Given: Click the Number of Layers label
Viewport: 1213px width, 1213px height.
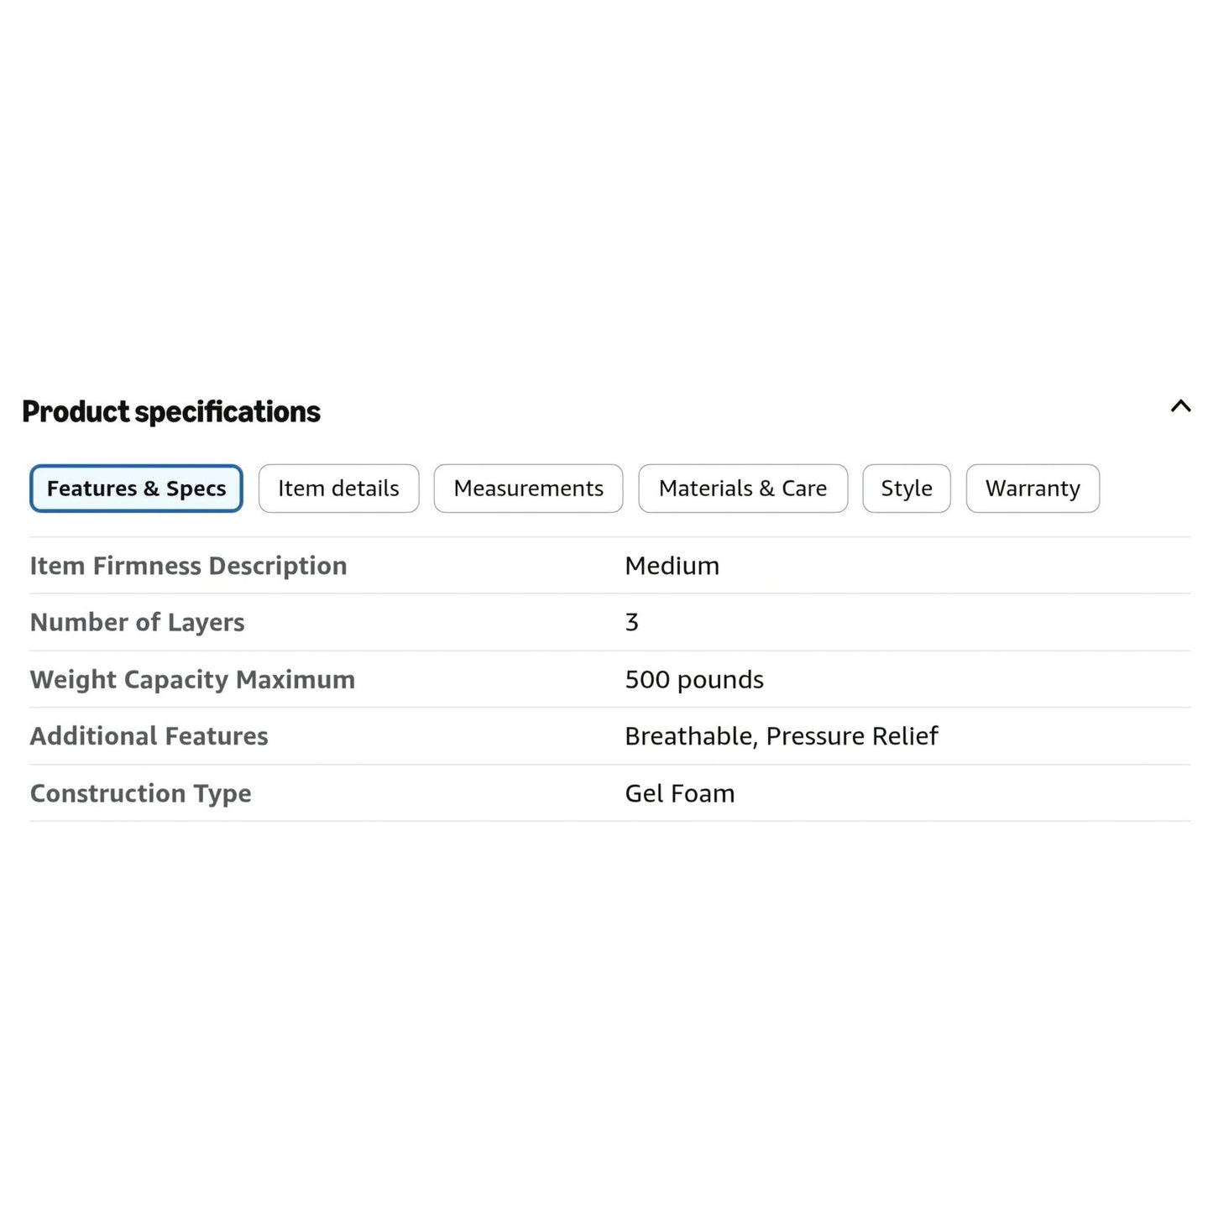Looking at the screenshot, I should point(138,622).
